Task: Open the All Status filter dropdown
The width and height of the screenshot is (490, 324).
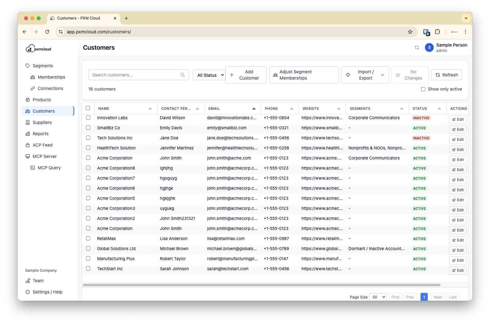Action: (x=209, y=75)
